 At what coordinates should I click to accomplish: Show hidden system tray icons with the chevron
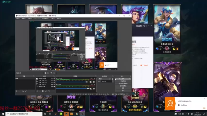point(186,114)
